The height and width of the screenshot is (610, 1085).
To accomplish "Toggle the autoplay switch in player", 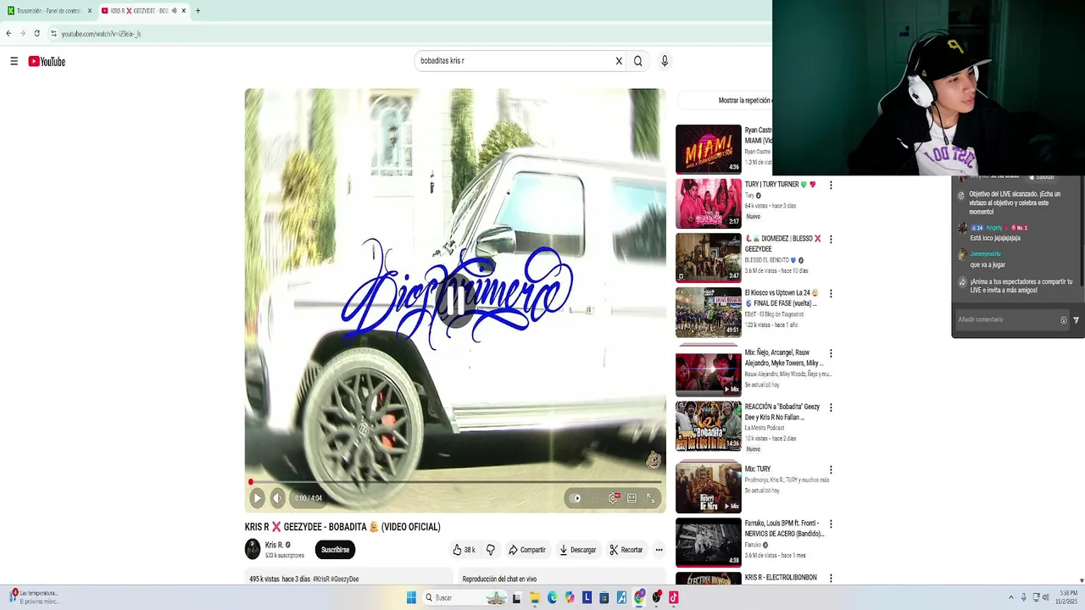I will pos(576,498).
